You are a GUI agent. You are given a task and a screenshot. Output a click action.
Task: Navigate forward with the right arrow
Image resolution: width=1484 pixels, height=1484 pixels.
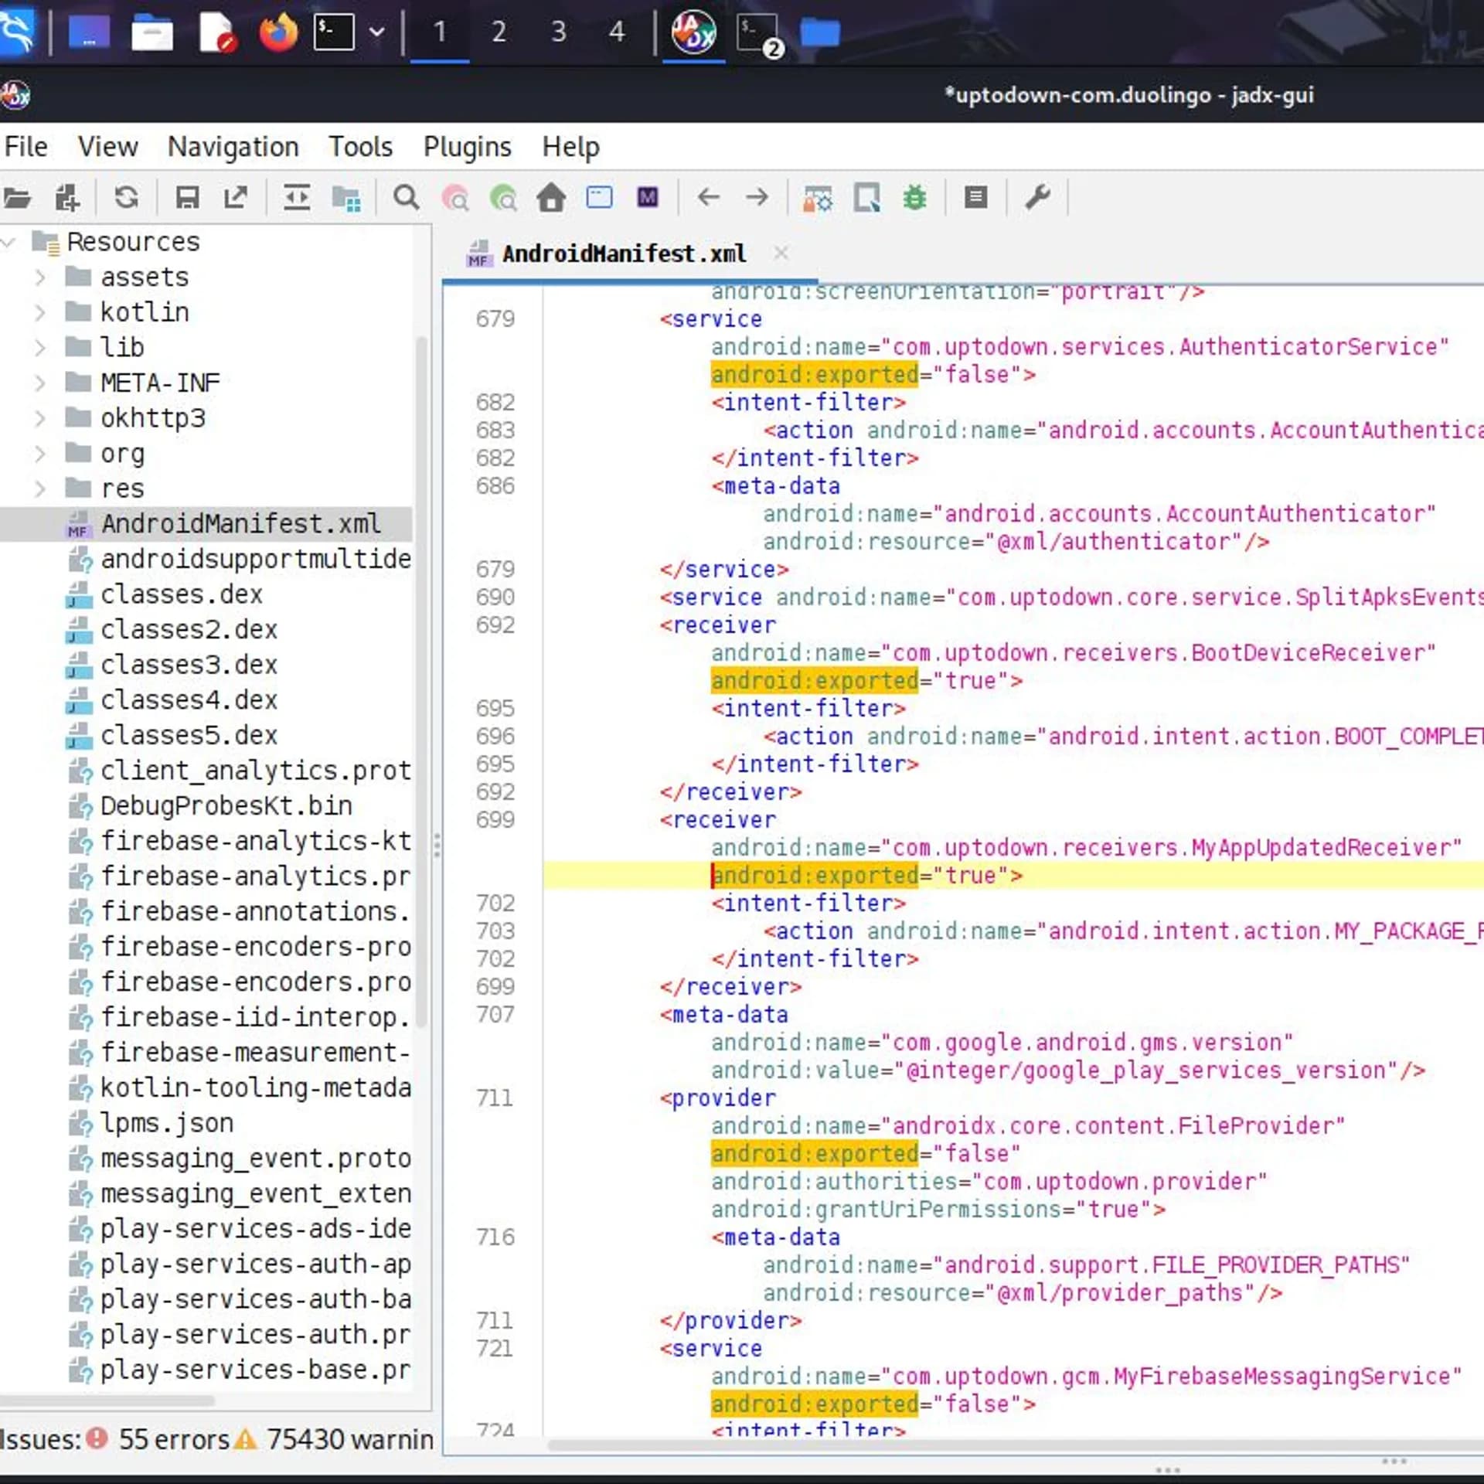(757, 198)
